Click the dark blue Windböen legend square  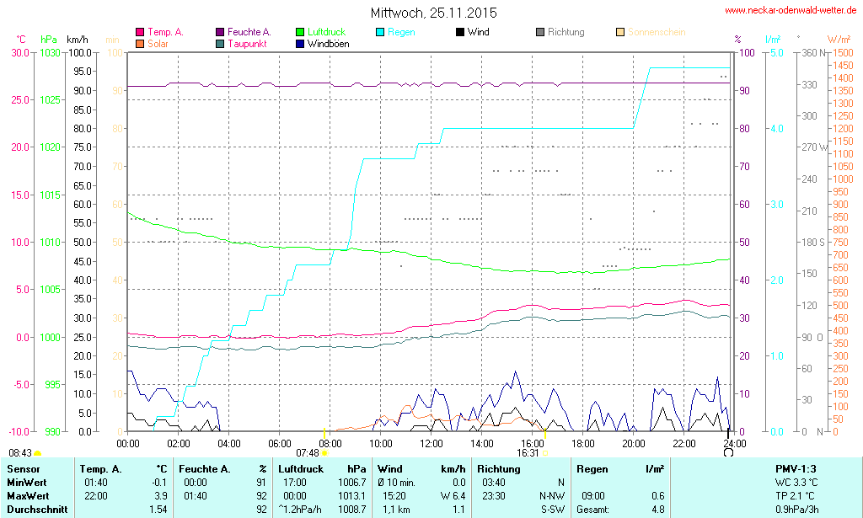[x=300, y=43]
